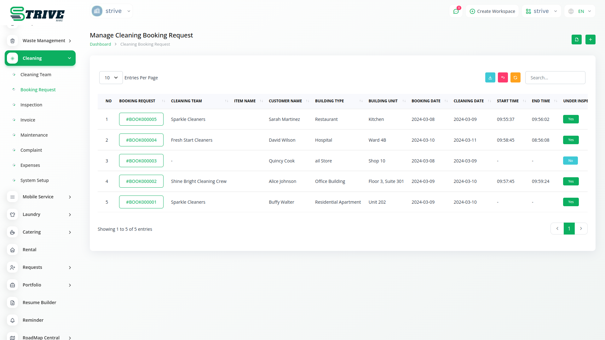This screenshot has width=605, height=340.
Task: Open the EN language dropdown
Action: click(x=580, y=11)
